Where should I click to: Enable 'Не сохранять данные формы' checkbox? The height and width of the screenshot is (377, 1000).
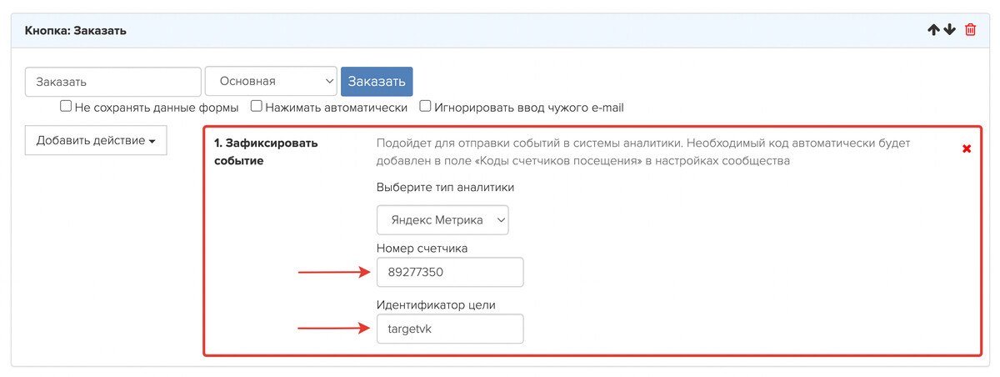click(x=66, y=107)
